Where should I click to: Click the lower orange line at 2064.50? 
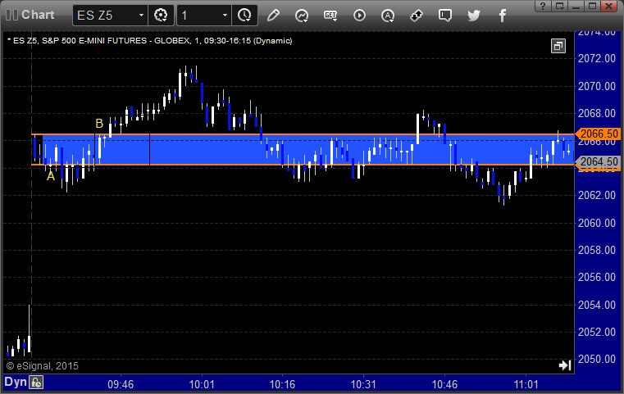[303, 164]
